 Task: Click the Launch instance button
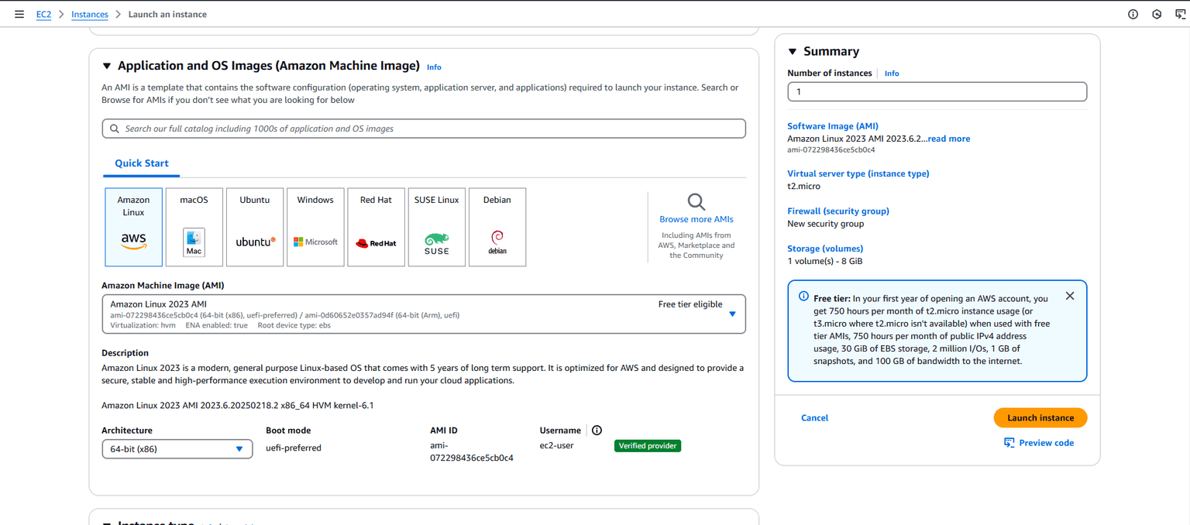click(x=1040, y=418)
